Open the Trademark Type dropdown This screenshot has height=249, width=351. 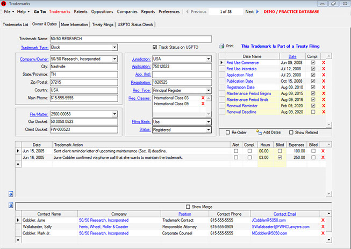(x=114, y=47)
